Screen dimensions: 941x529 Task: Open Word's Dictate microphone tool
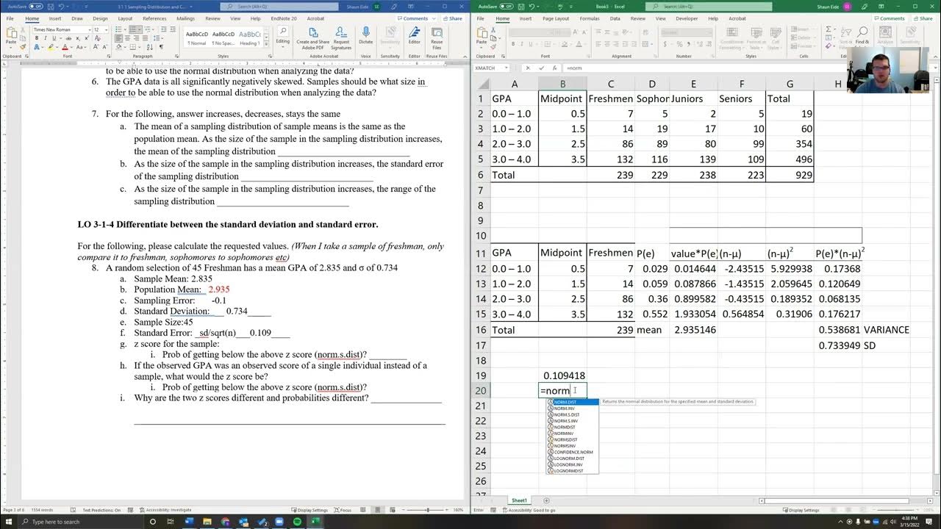(365, 37)
